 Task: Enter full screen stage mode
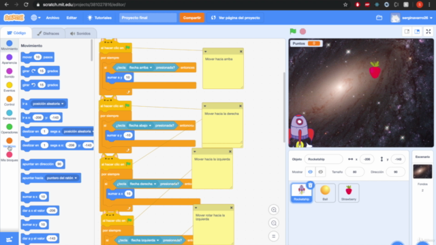(429, 31)
